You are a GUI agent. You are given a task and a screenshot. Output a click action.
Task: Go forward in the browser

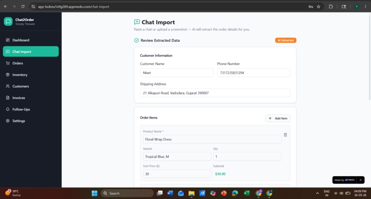14,6
